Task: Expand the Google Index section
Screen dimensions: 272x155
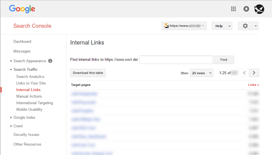Action: 11,118
